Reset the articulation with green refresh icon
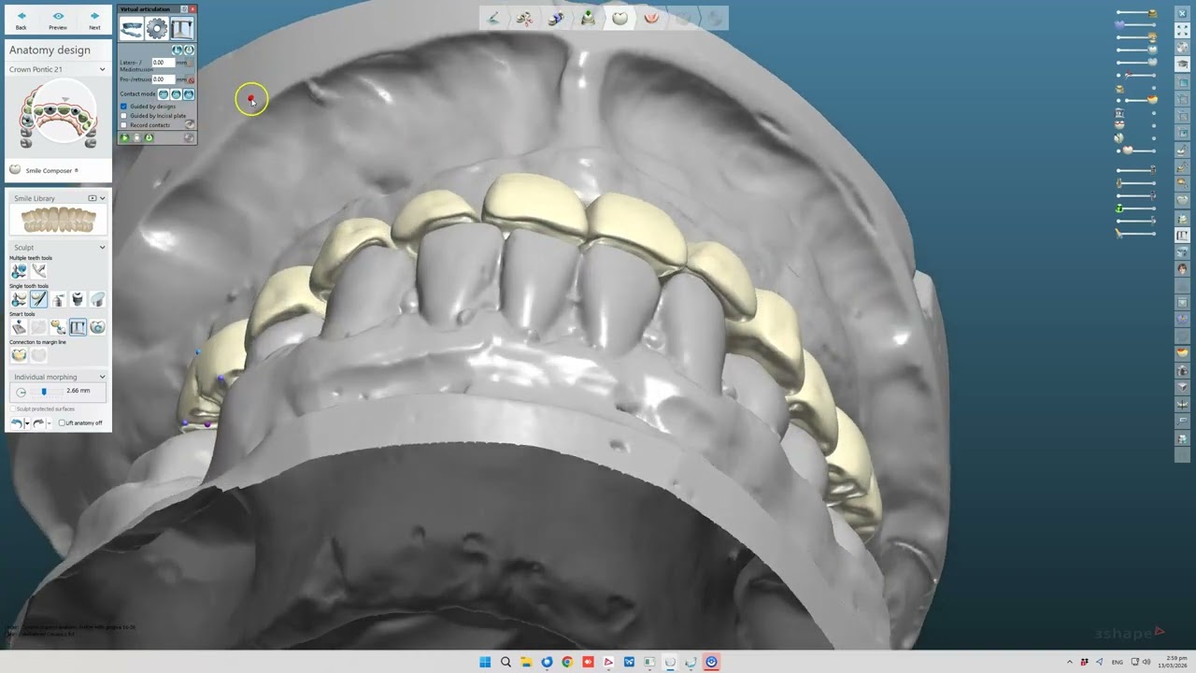 point(149,138)
